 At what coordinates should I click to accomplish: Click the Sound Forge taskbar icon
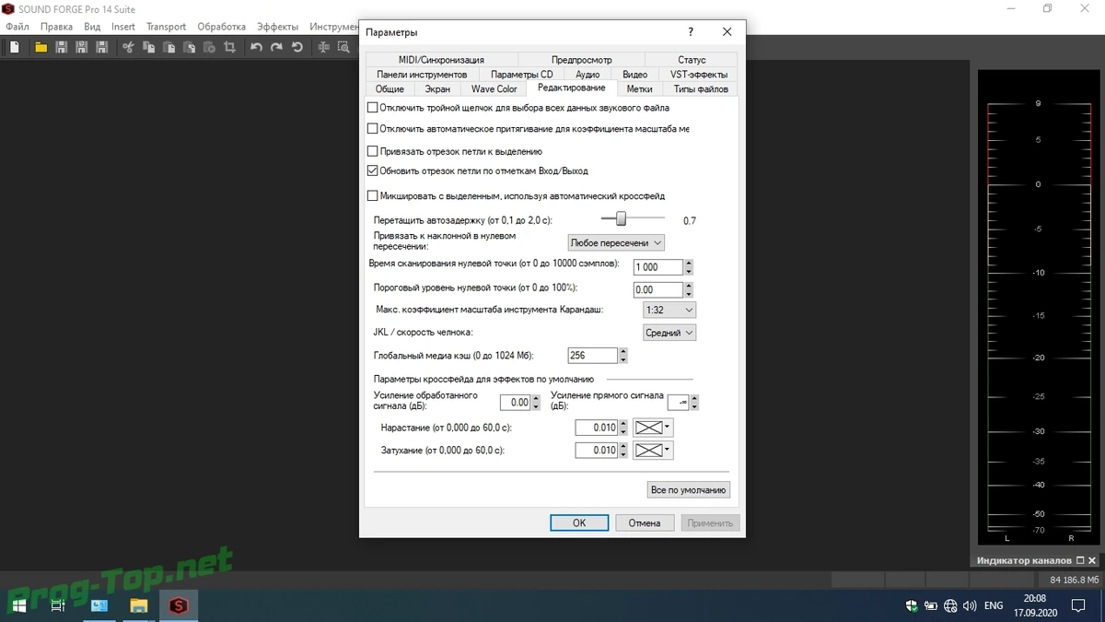pos(179,605)
